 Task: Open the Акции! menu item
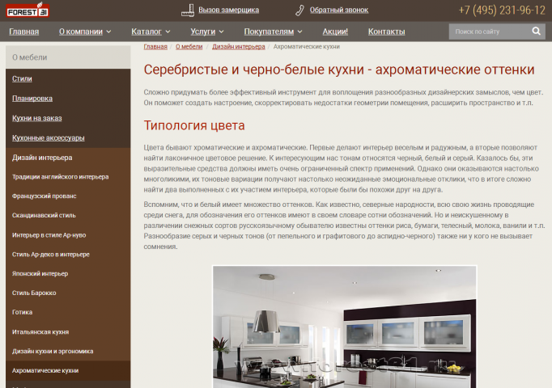335,32
